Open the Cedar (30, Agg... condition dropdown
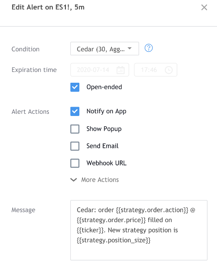Image resolution: width=217 pixels, height=263 pixels. click(104, 49)
